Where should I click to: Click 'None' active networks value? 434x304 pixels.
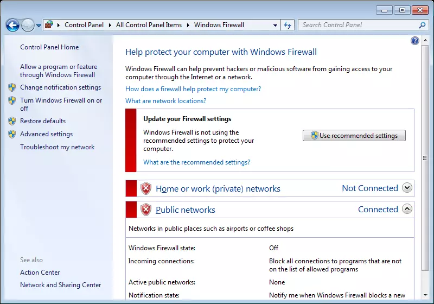277,282
